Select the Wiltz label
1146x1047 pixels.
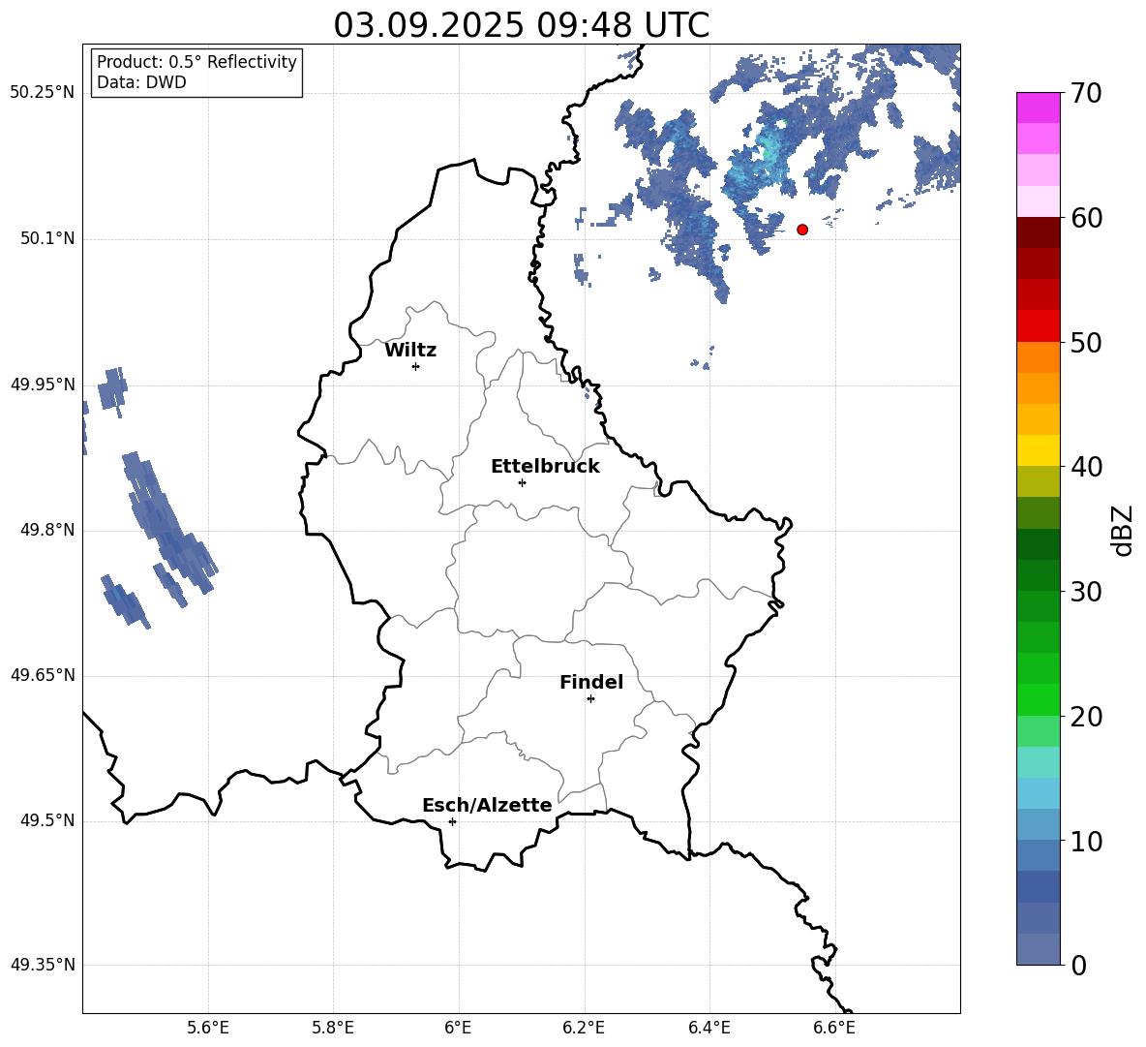(410, 351)
